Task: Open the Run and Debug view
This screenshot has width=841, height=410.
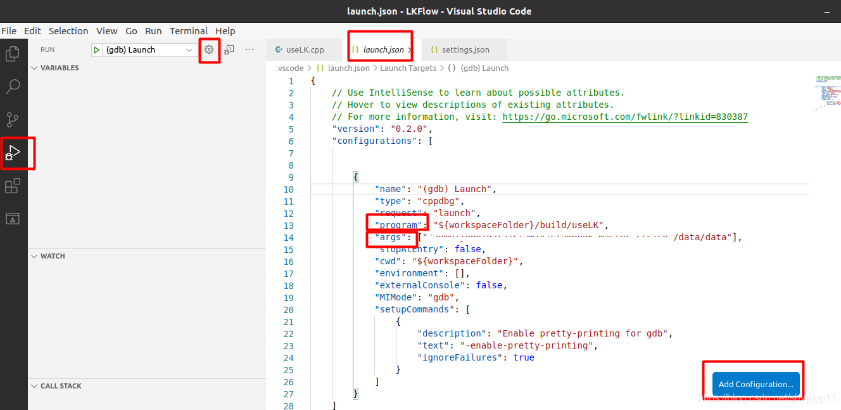Action: 13,153
